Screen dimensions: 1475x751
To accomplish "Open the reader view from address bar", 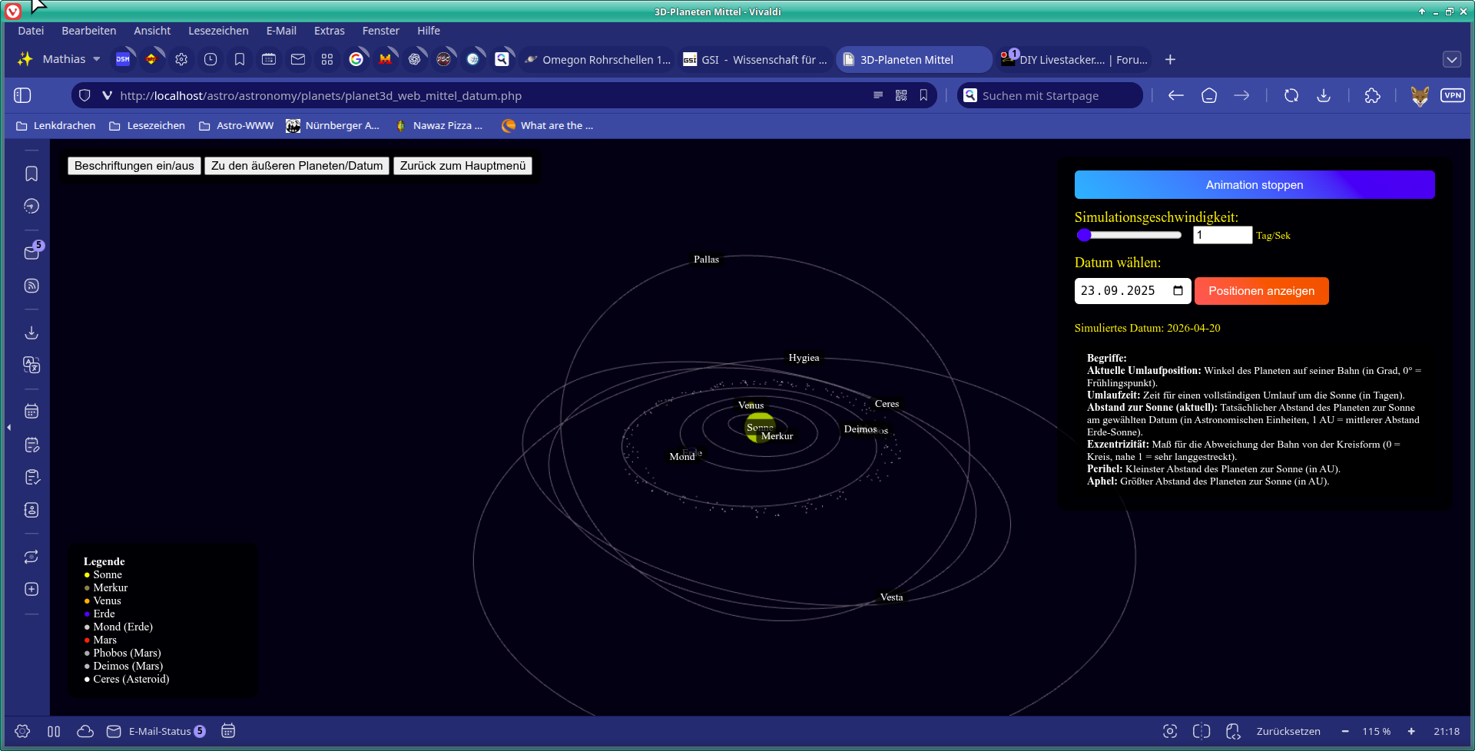I will [x=878, y=95].
